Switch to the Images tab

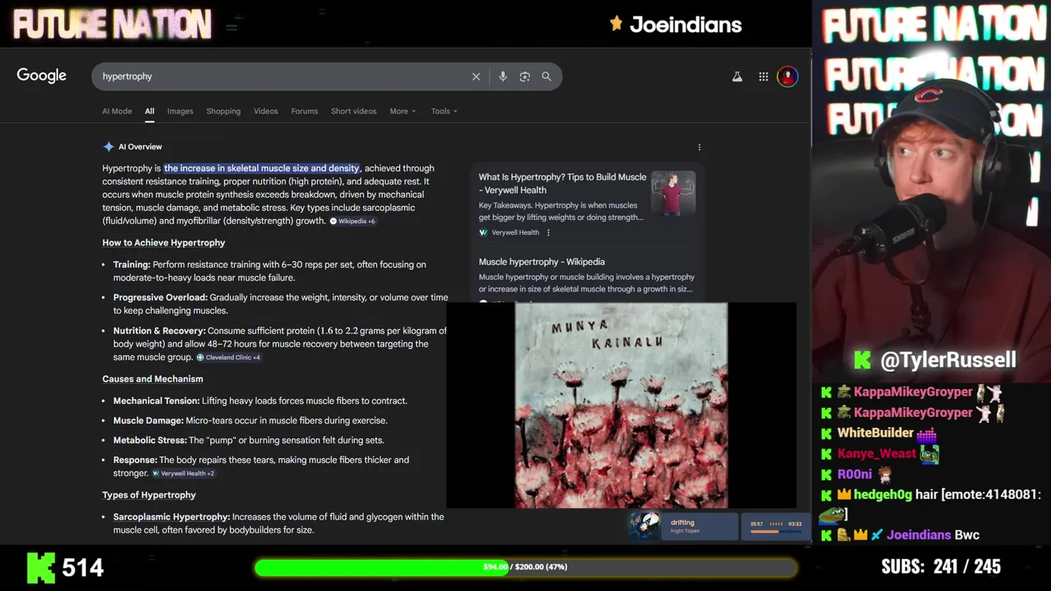(x=180, y=111)
